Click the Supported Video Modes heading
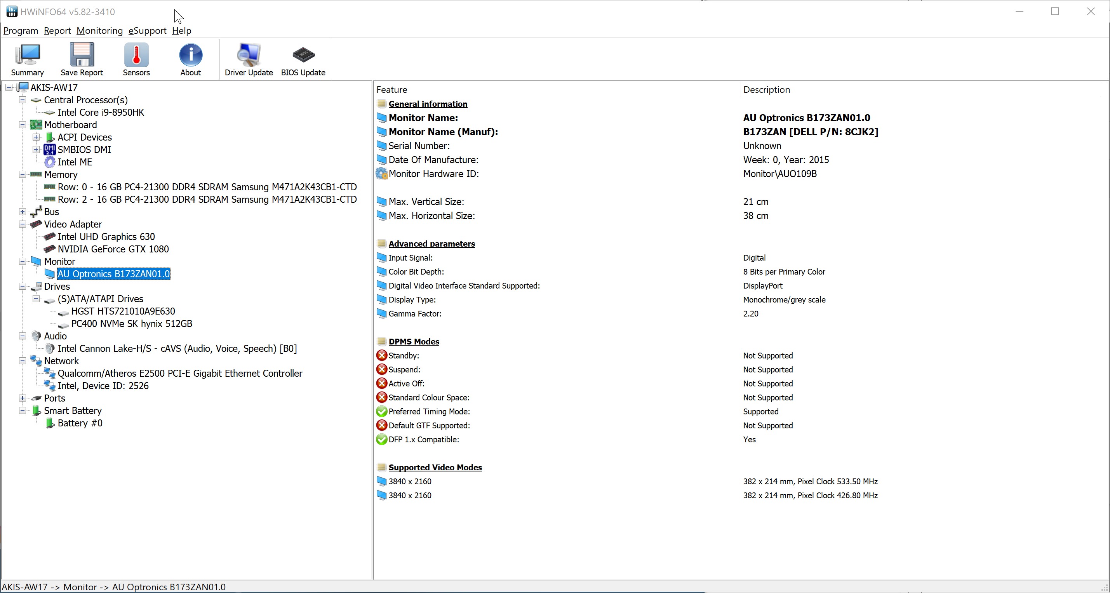Viewport: 1110px width, 593px height. 435,467
